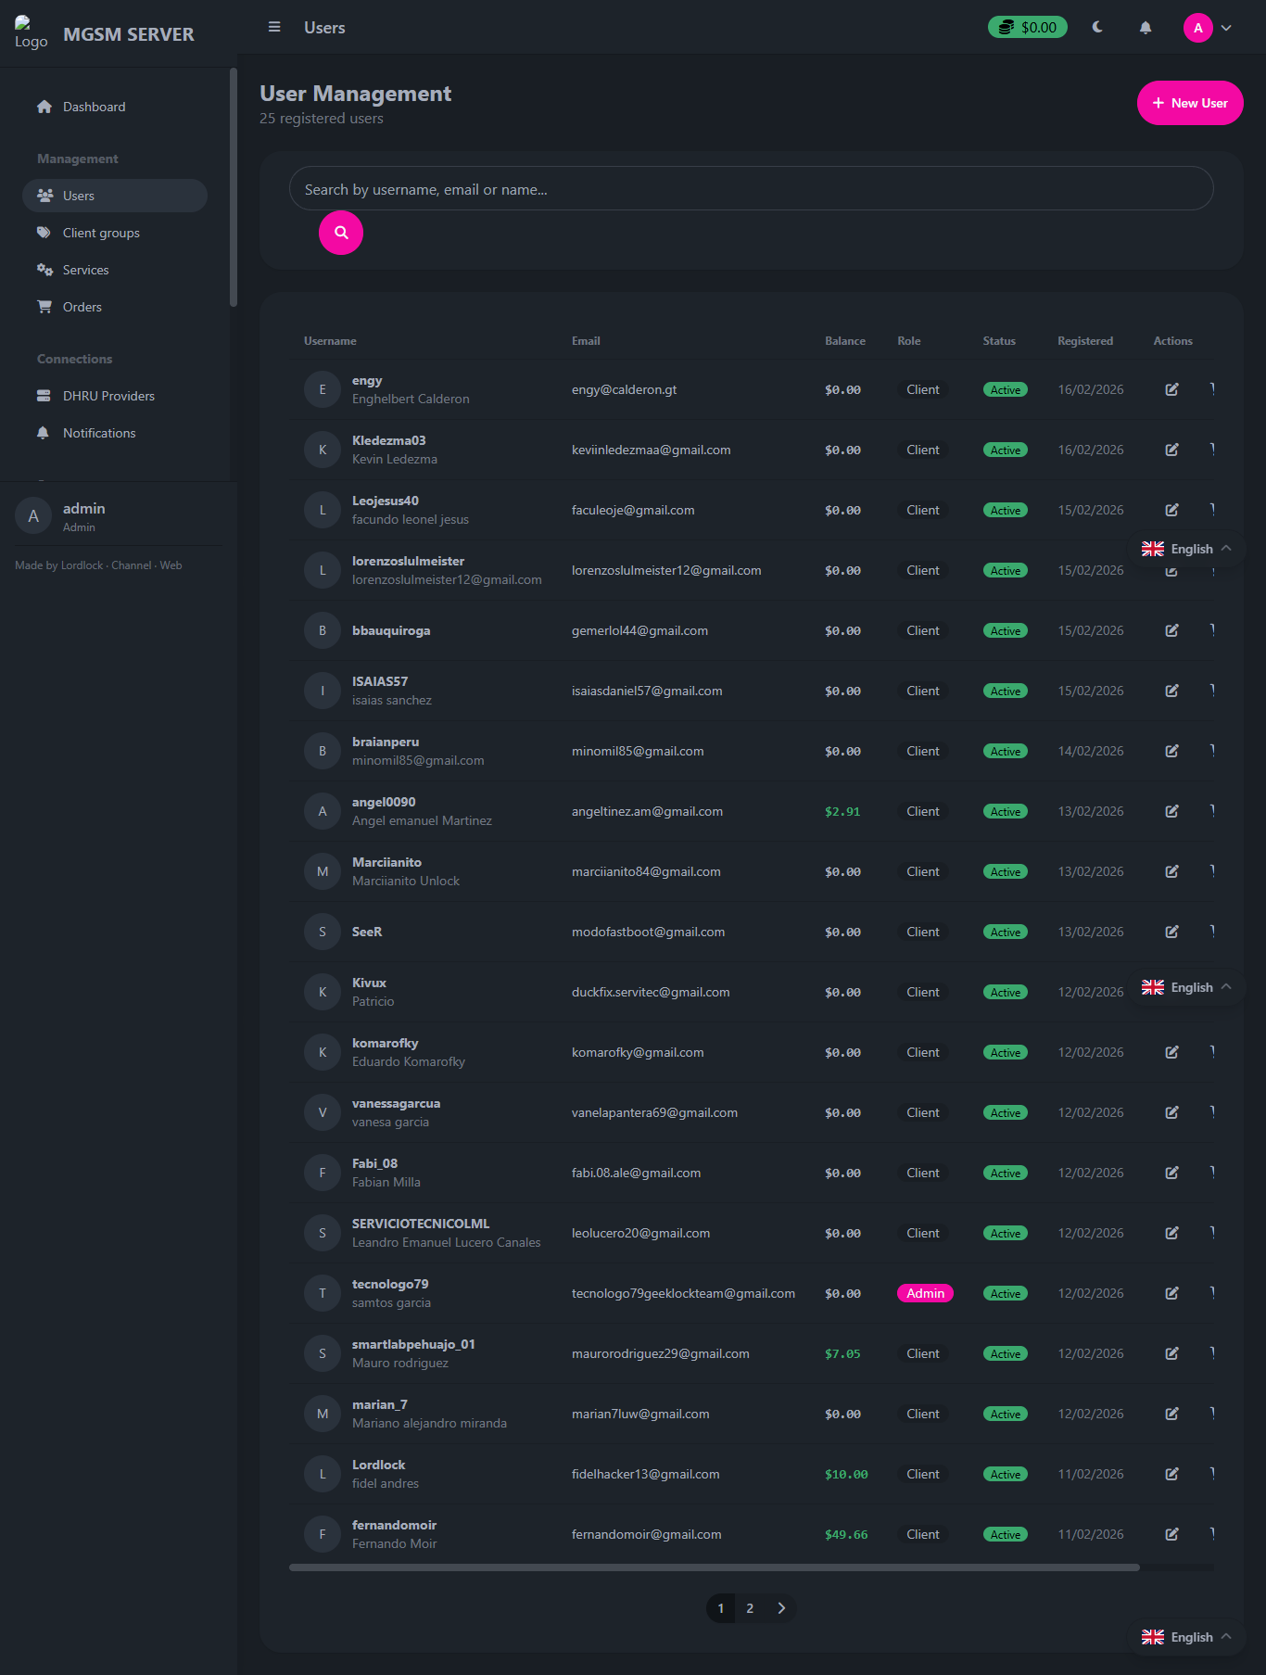Click the user search input field
Image resolution: width=1266 pixels, height=1675 pixels.
[751, 189]
